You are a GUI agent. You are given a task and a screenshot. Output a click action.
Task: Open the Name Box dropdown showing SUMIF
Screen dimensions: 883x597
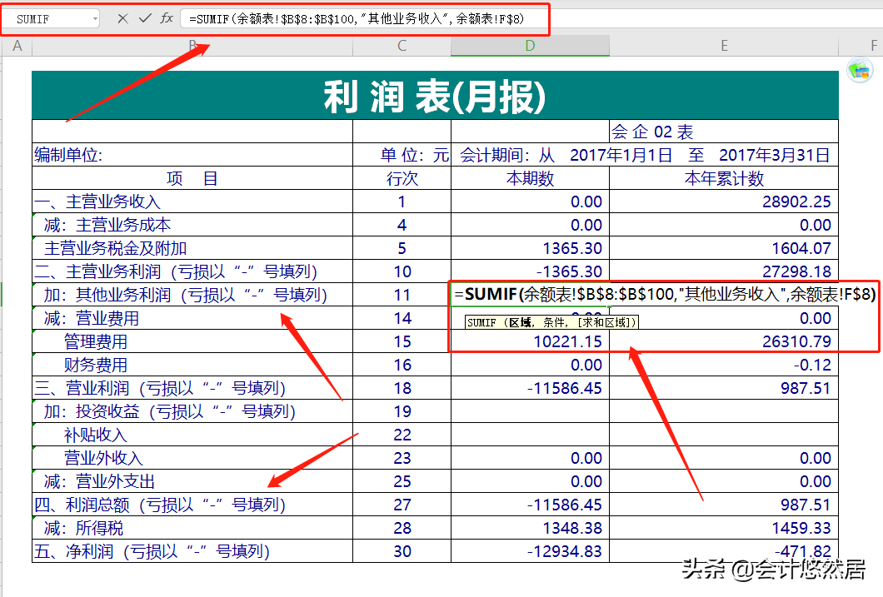pyautogui.click(x=94, y=18)
